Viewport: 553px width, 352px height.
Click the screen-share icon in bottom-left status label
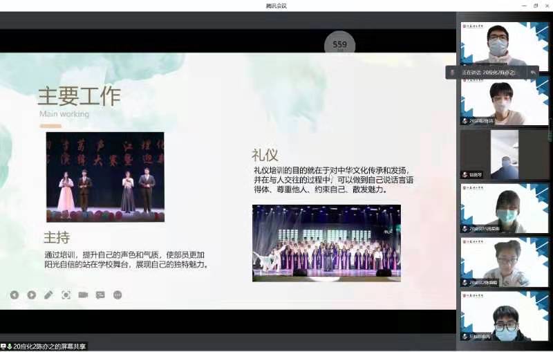tap(4, 346)
